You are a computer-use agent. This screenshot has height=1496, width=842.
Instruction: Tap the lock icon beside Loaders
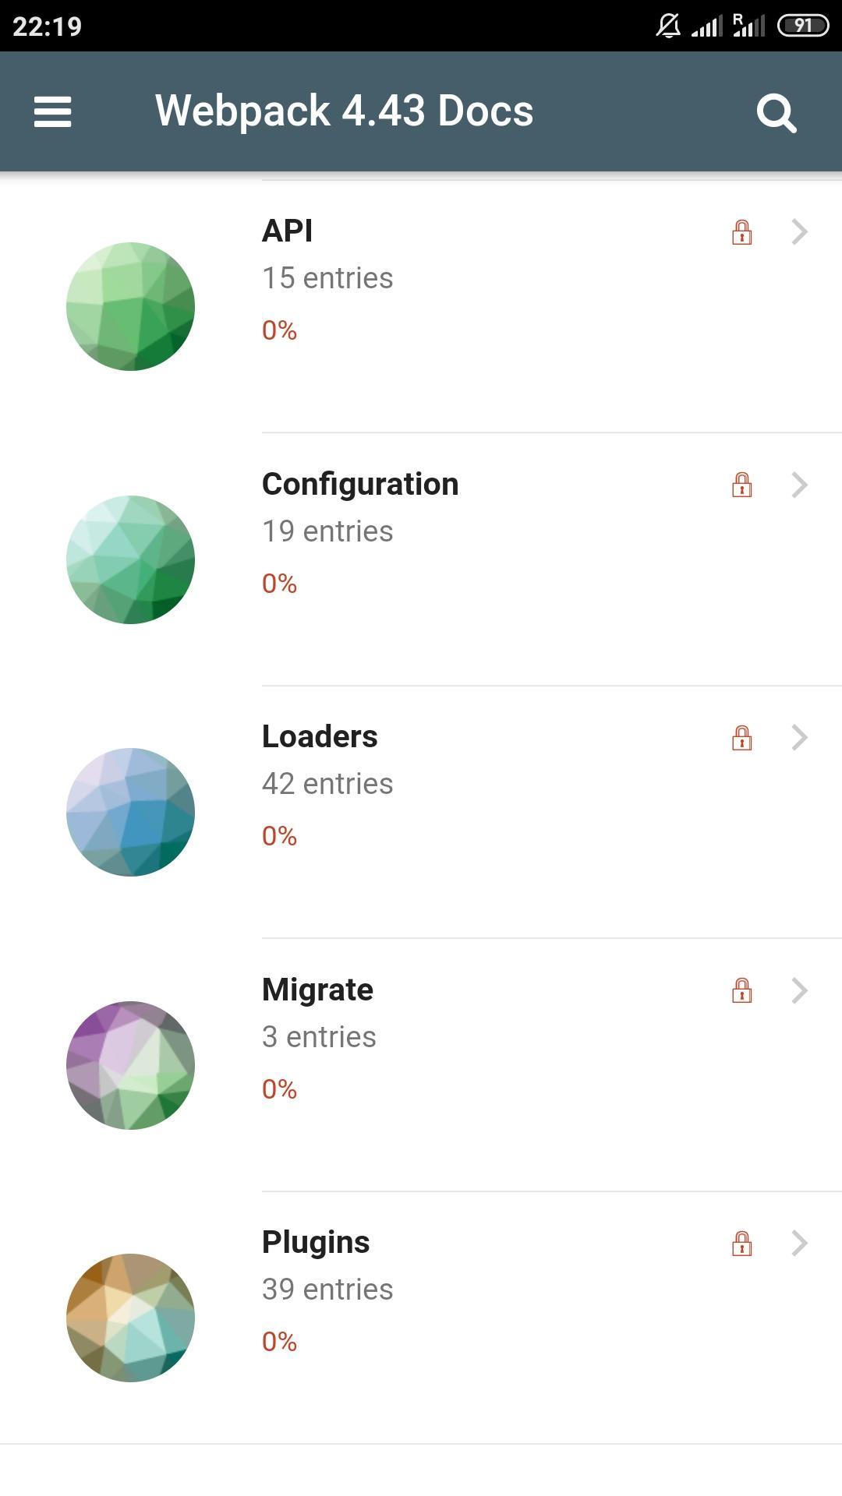(741, 737)
